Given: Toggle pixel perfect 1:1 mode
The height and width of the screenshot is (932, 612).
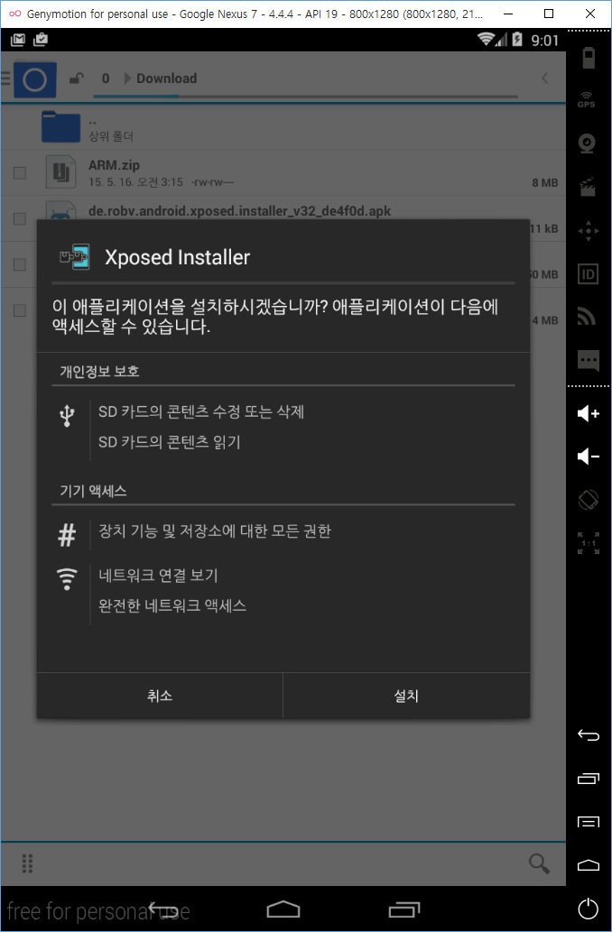Looking at the screenshot, I should point(588,543).
